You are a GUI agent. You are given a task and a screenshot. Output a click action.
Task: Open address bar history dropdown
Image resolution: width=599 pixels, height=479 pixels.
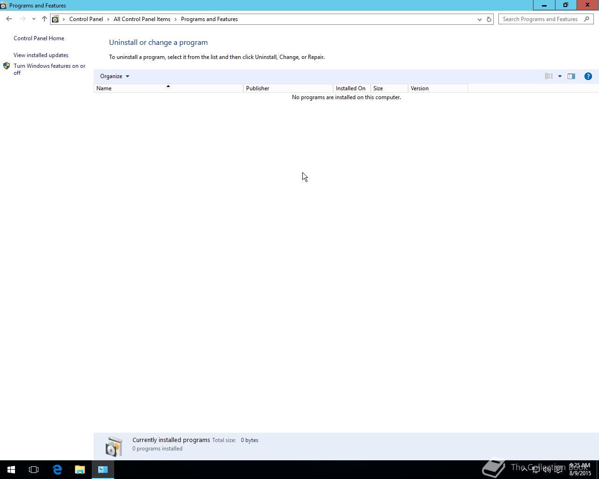tap(479, 19)
